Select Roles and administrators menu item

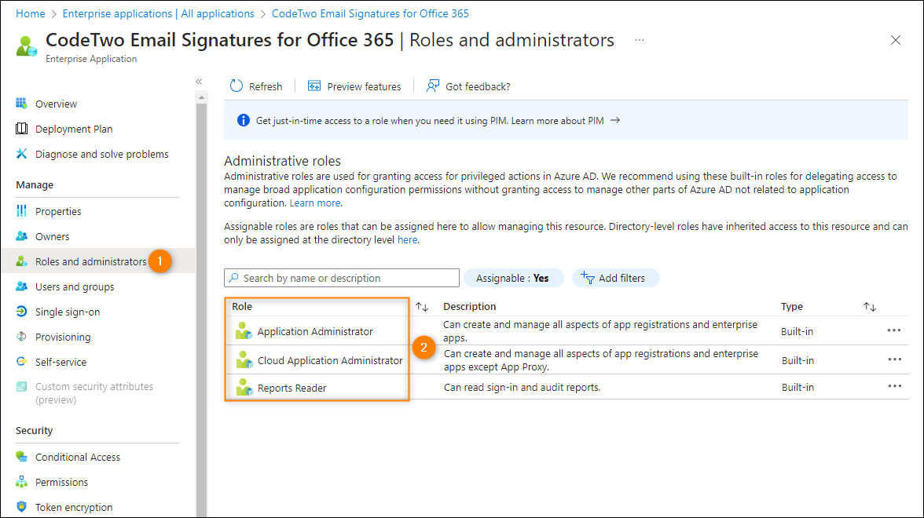[x=97, y=261]
